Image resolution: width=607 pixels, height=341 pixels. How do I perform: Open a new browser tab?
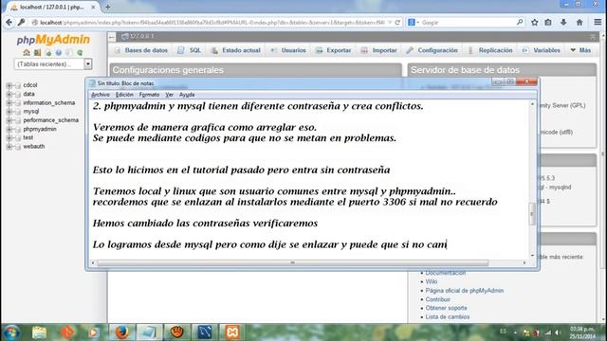click(107, 7)
